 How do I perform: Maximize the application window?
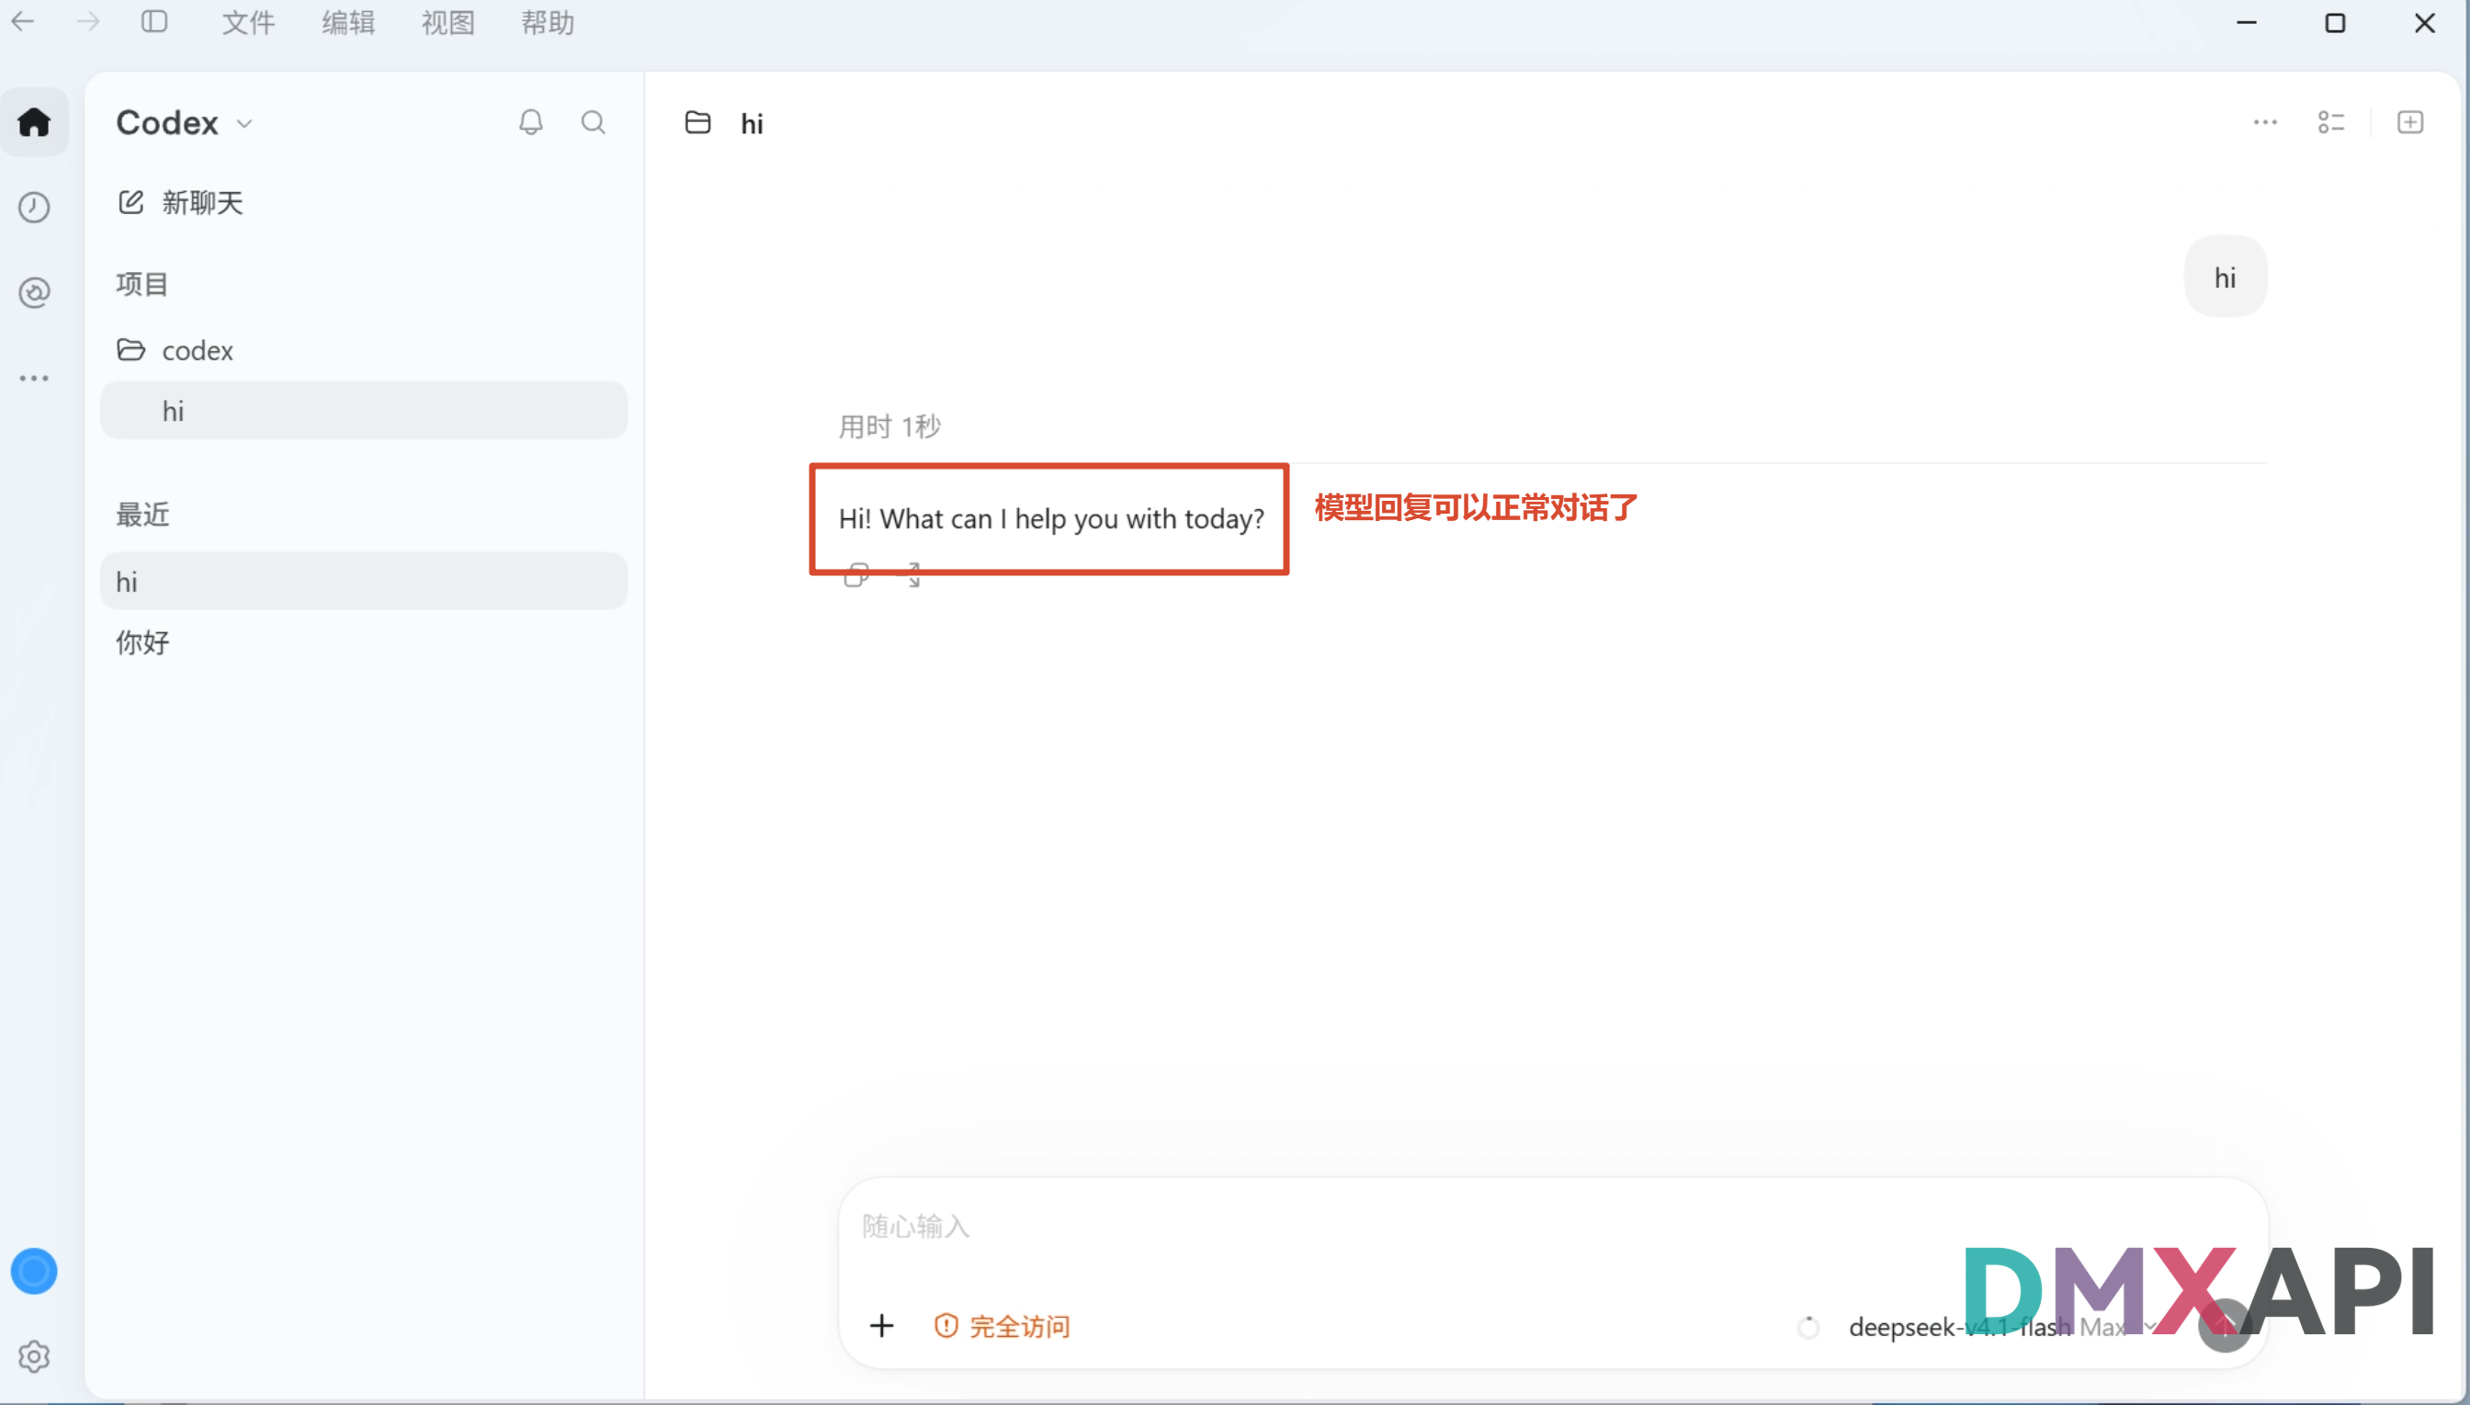point(2335,22)
